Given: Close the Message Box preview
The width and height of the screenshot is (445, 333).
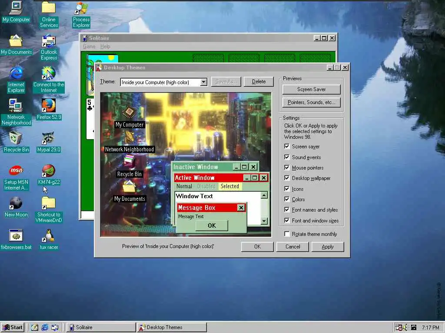Looking at the screenshot, I should tap(241, 208).
